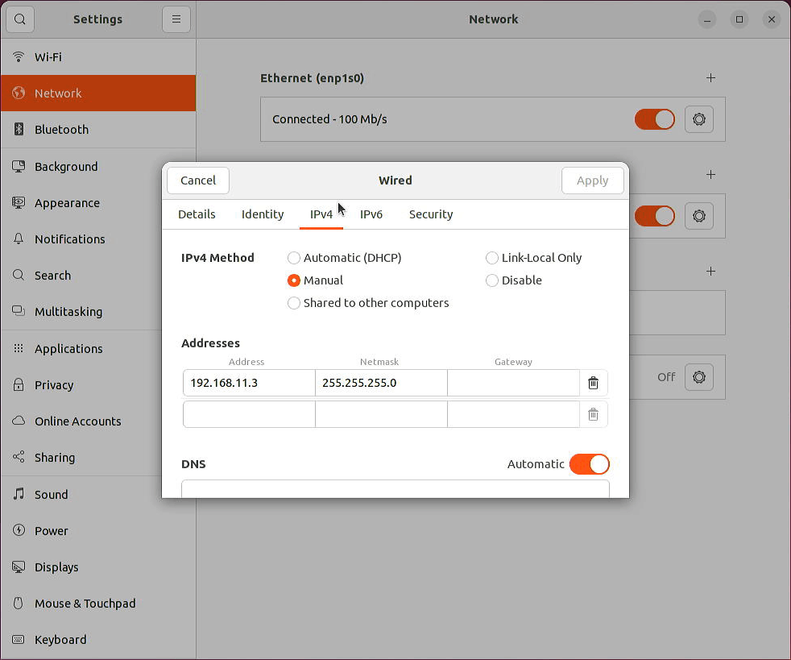Click the Appearance icon in sidebar
This screenshot has width=791, height=660.
19,202
